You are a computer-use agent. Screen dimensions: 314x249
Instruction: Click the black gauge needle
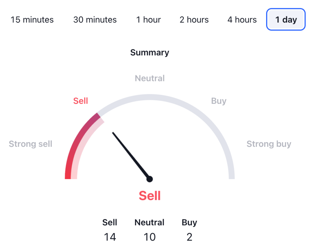pyautogui.click(x=130, y=155)
